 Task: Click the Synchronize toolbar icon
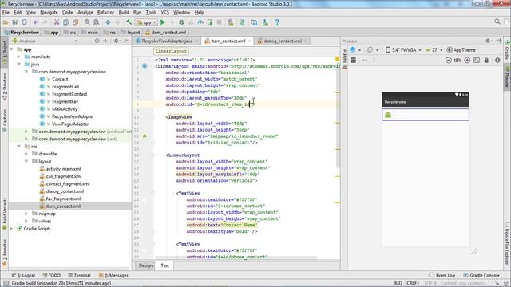[24, 22]
